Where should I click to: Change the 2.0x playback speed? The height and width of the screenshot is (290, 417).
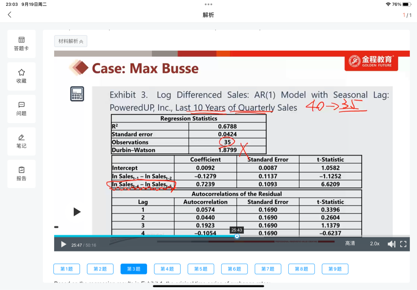coord(375,244)
